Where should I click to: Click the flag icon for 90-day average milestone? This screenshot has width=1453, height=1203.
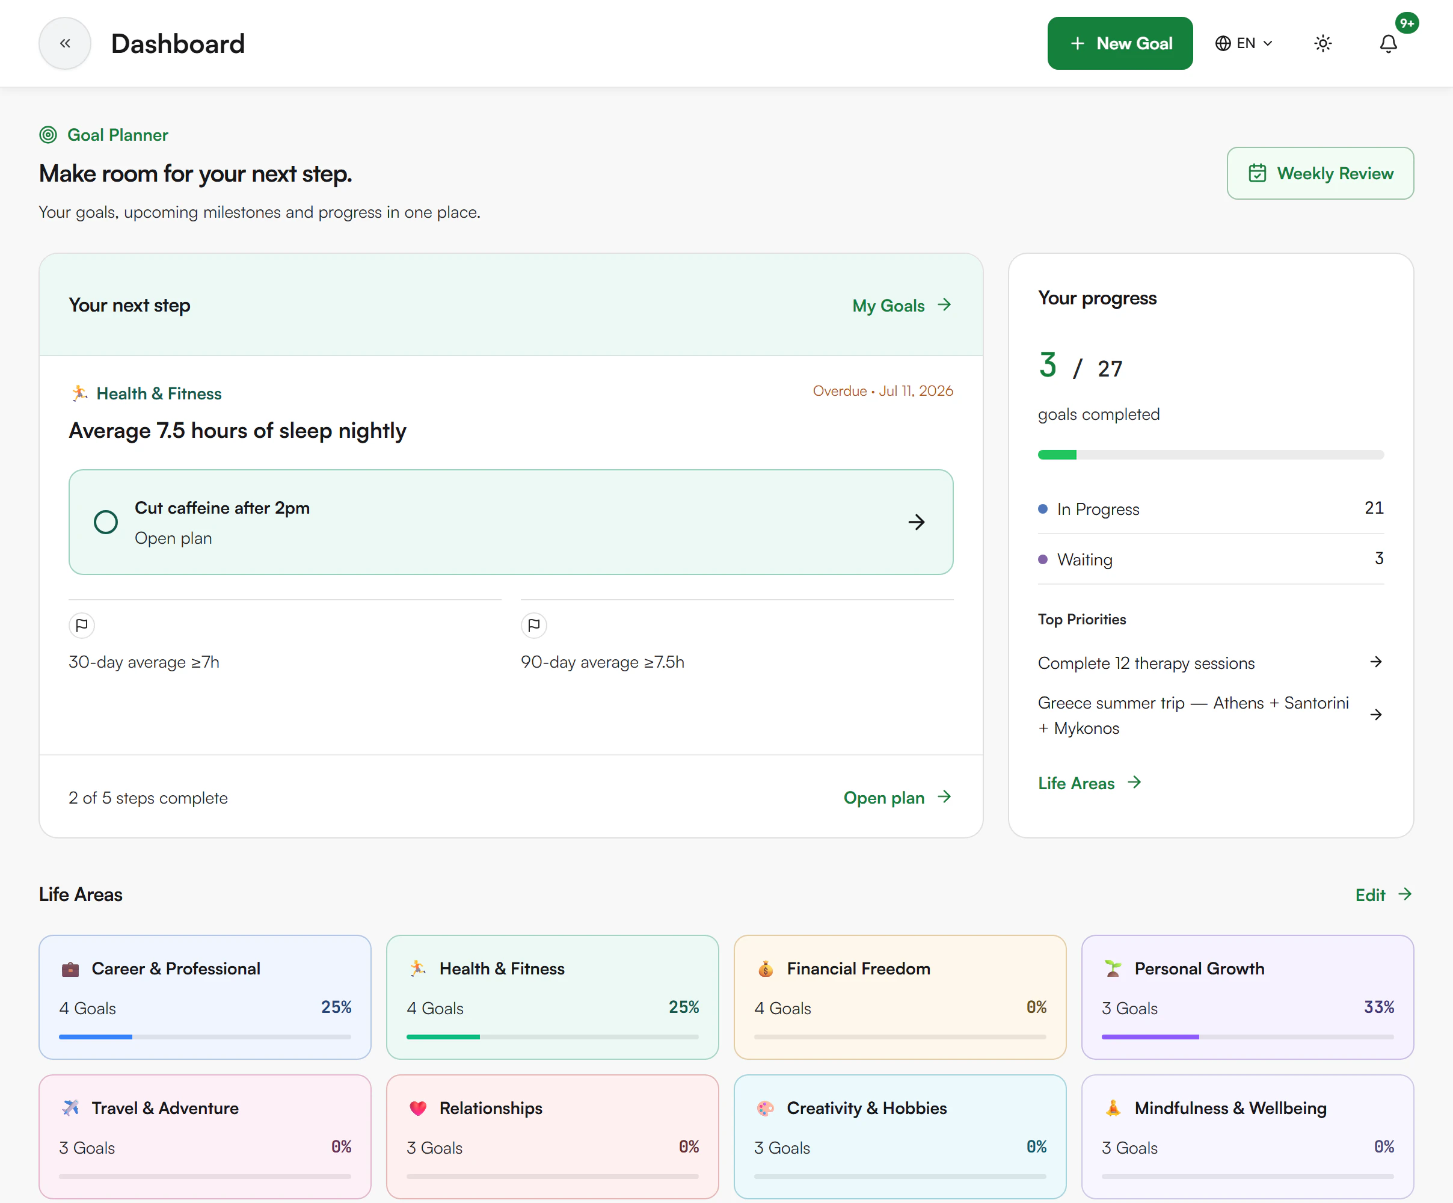[x=533, y=625]
